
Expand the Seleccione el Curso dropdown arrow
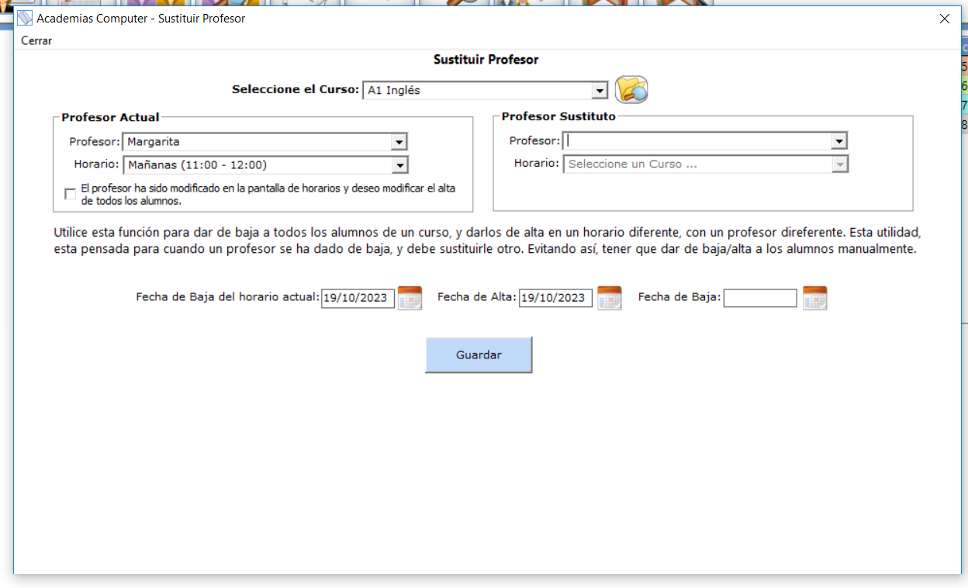[x=599, y=91]
